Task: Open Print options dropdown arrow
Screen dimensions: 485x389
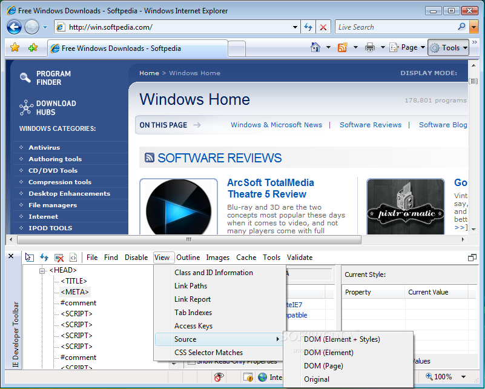Action: coord(383,47)
